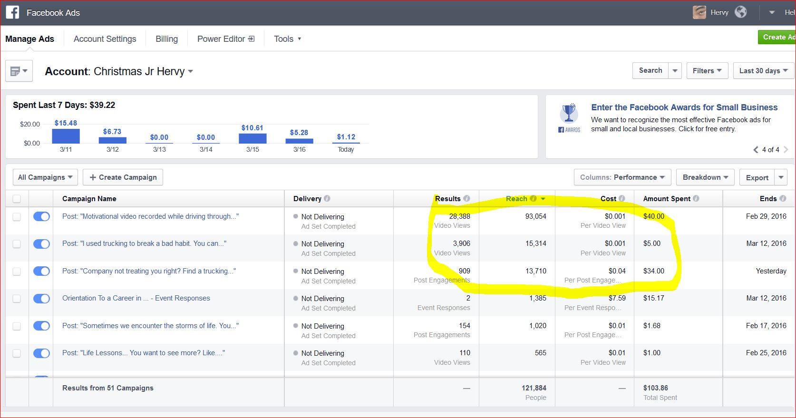Sort by the Reach column header
Image resolution: width=796 pixels, height=418 pixels.
[x=516, y=199]
